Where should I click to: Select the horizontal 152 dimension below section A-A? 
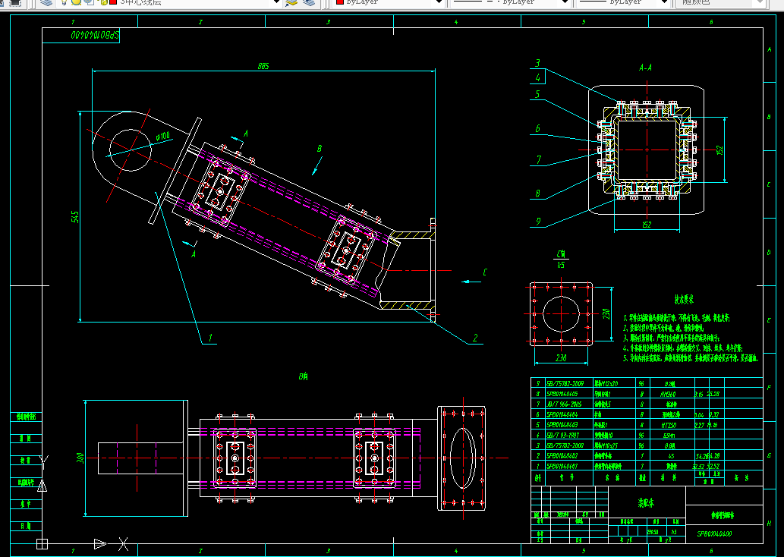click(647, 225)
